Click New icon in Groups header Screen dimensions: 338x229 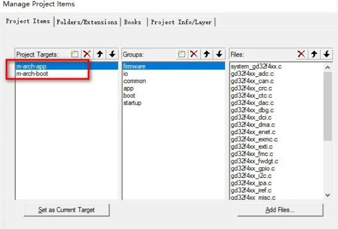coord(181,54)
